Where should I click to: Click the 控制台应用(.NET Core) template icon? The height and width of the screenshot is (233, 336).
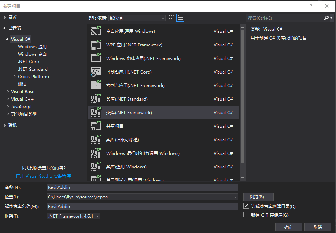click(96, 72)
